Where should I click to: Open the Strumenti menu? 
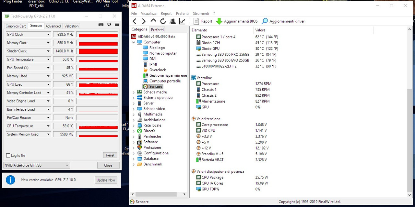pyautogui.click(x=201, y=14)
